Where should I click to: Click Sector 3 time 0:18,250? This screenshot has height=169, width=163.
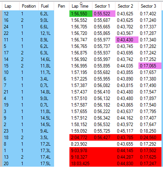tap(148, 131)
